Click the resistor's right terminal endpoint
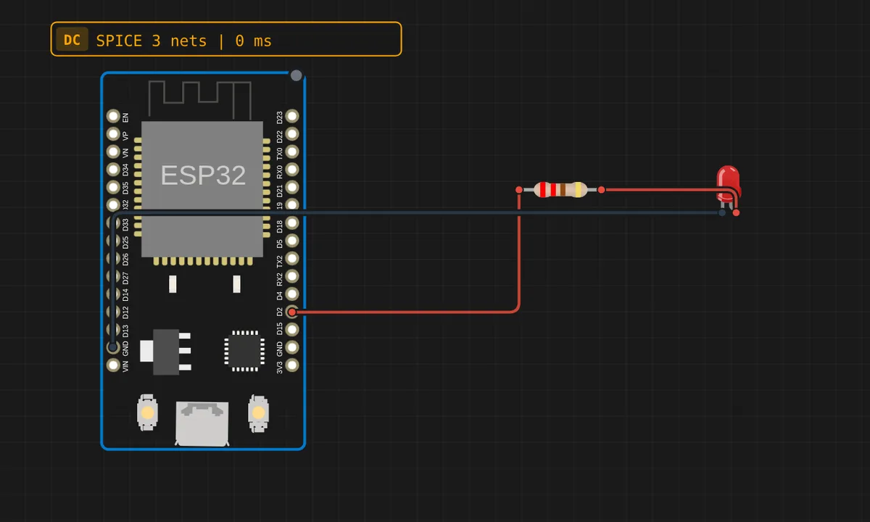Viewport: 870px width, 522px height. [x=601, y=190]
